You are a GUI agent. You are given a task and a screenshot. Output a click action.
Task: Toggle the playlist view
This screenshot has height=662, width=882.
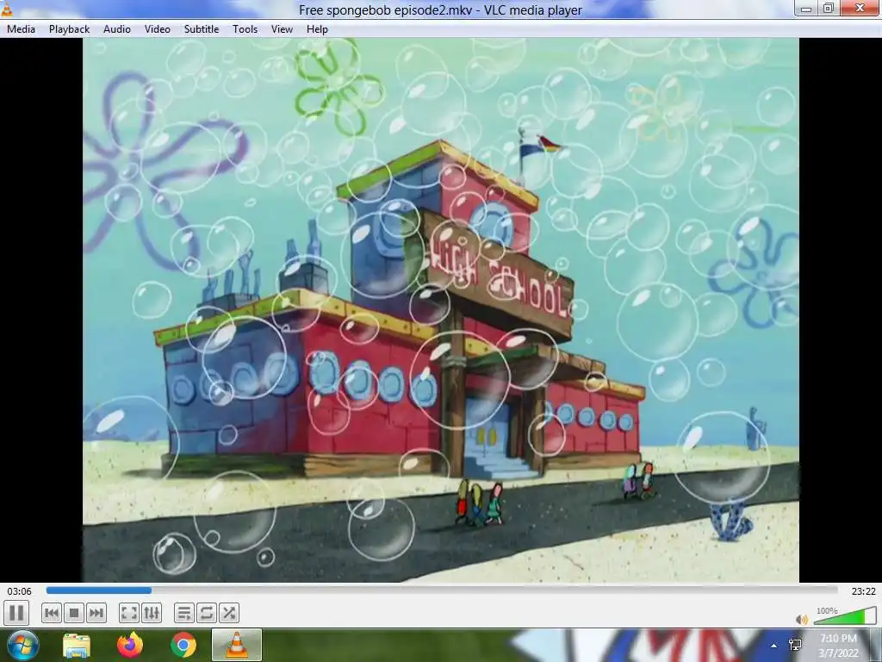(184, 613)
